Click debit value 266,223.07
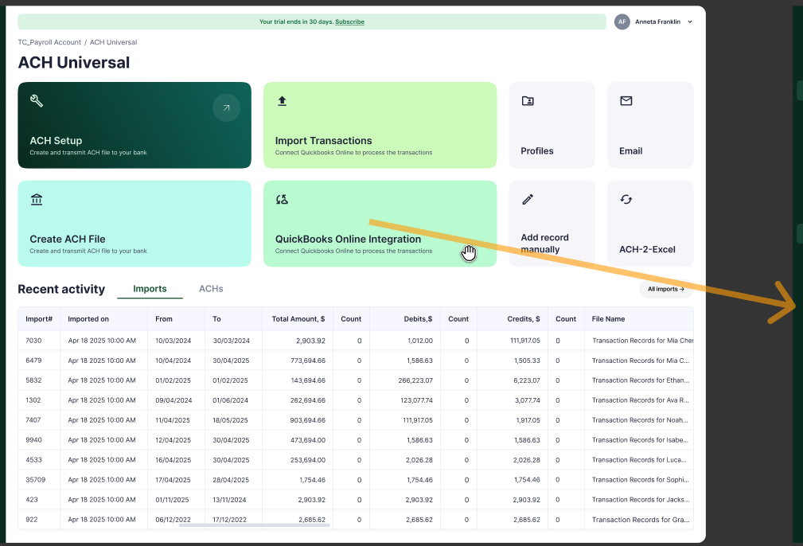 (x=415, y=380)
